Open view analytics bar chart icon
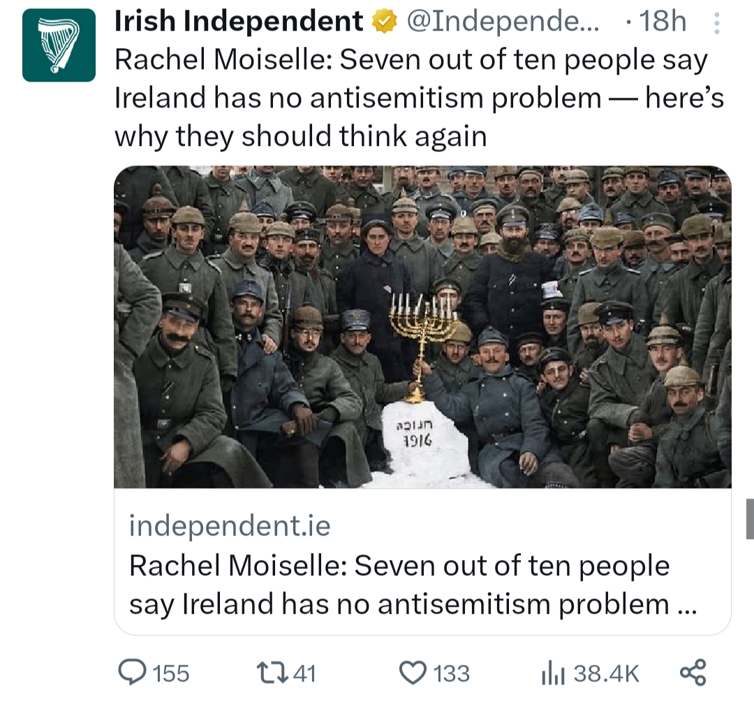Viewport: 754px width, 706px height. tap(553, 672)
